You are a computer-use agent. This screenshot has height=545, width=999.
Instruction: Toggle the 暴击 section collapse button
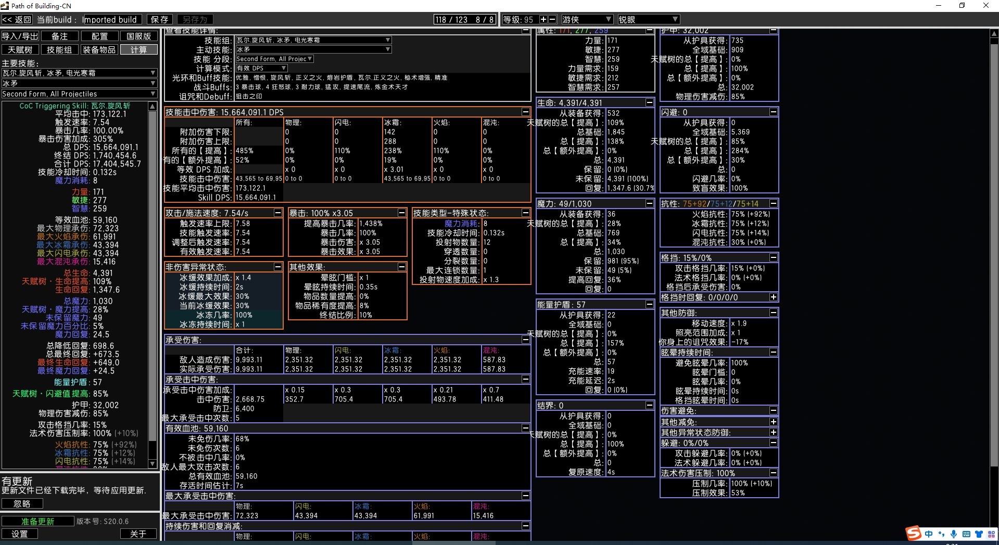pos(401,213)
